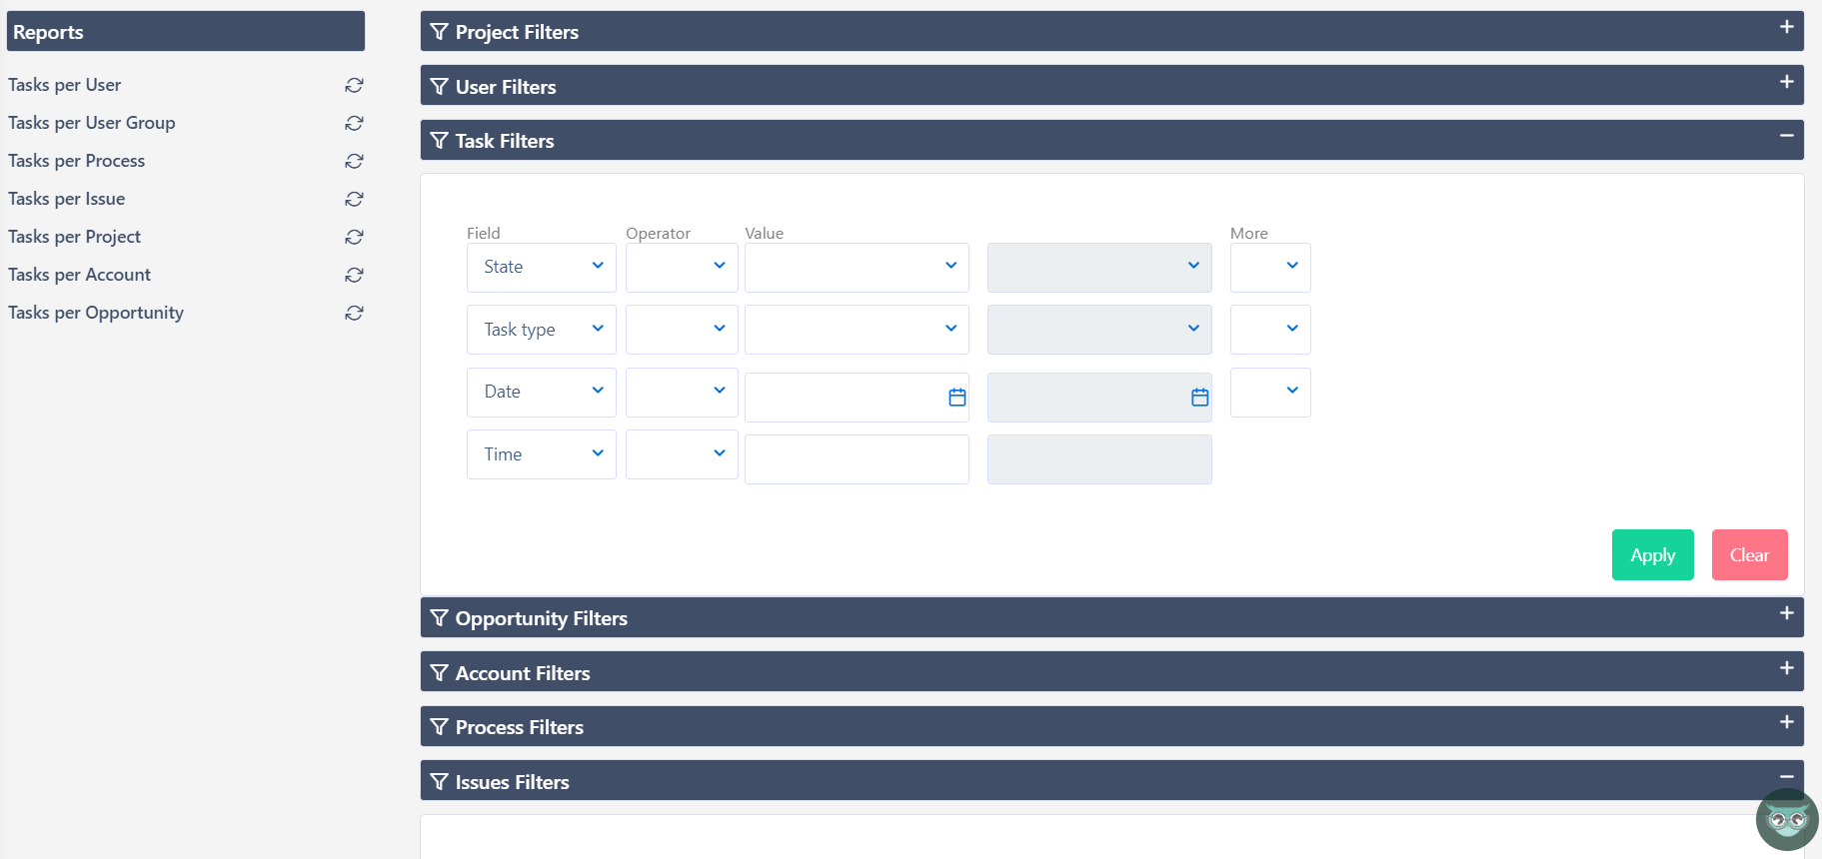Open the second grayed value dropdown for State row
This screenshot has height=859, width=1822.
(x=1099, y=268)
